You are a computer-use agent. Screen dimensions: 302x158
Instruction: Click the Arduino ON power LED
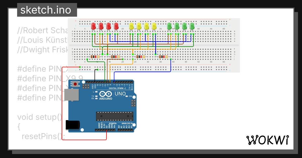(x=127, y=96)
